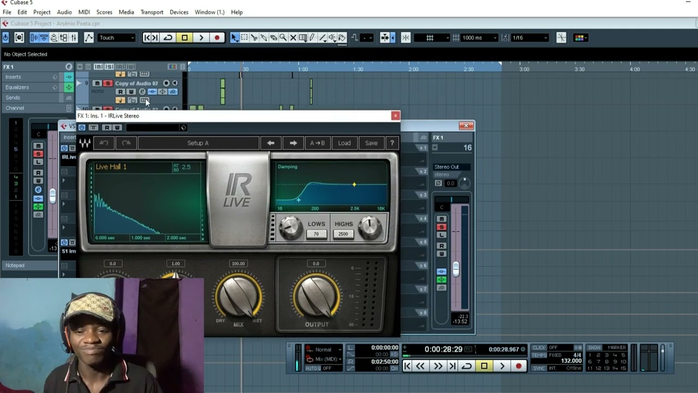Click the MIX knob in IRLive

click(x=238, y=295)
